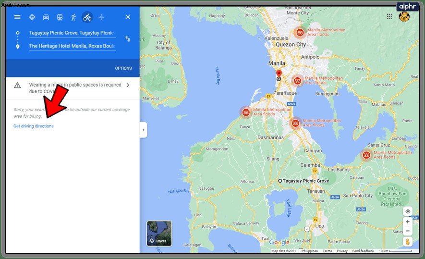Edit The Heritage Hotel Manila destination field
The width and height of the screenshot is (425, 259).
click(73, 46)
